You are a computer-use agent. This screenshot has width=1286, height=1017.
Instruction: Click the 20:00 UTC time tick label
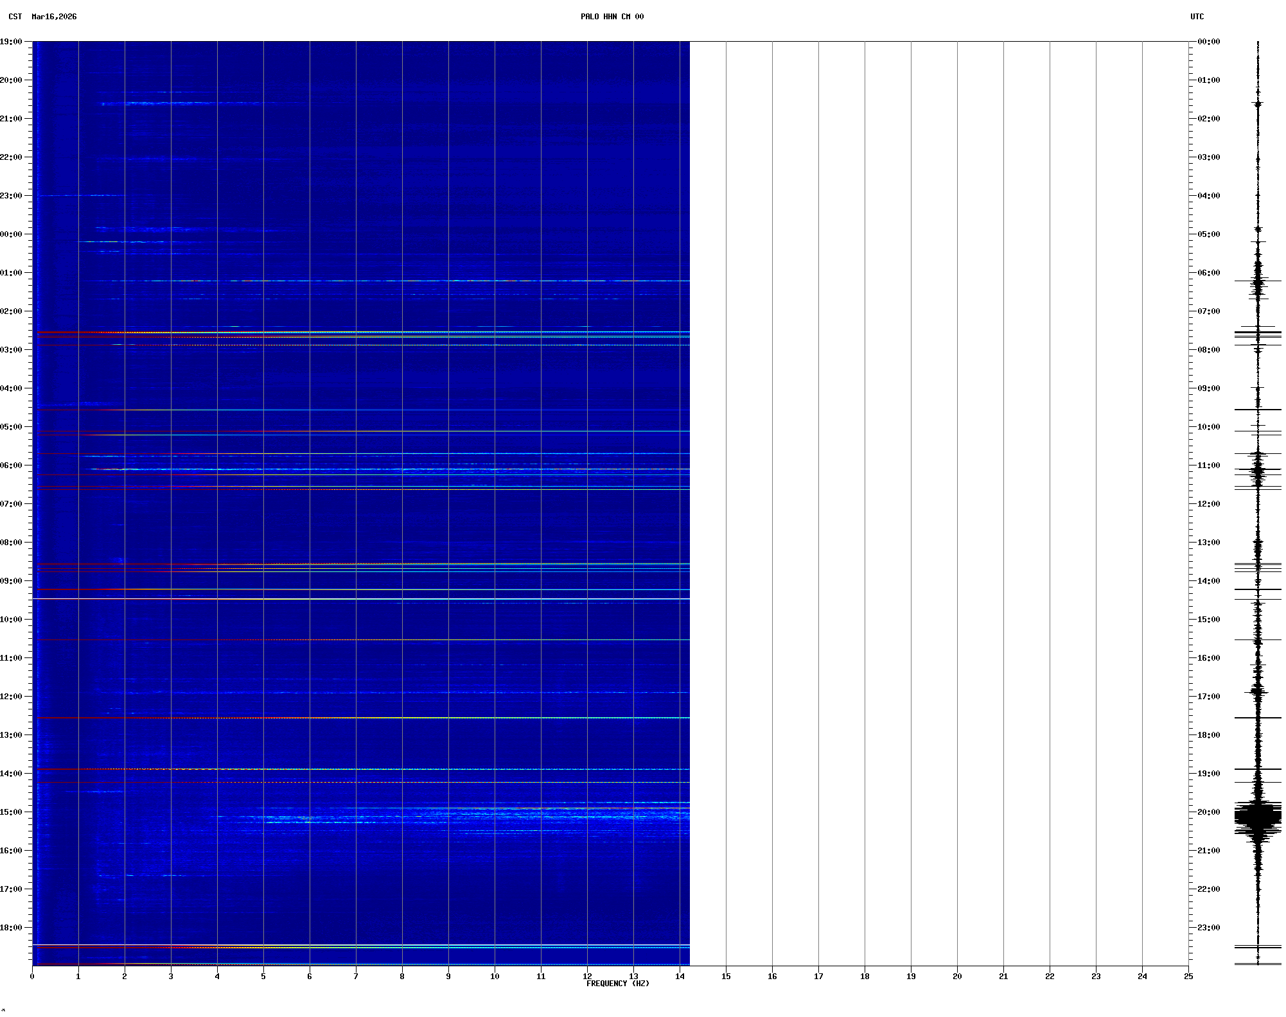click(x=1208, y=812)
